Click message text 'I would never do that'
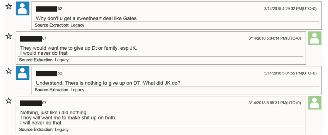328x135 pixels. (44, 53)
